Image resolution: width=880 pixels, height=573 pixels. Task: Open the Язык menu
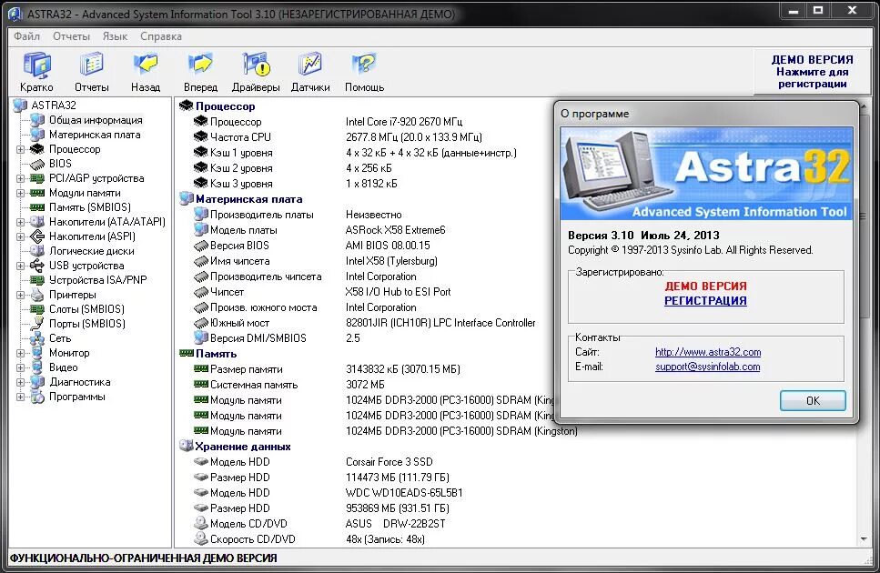115,36
